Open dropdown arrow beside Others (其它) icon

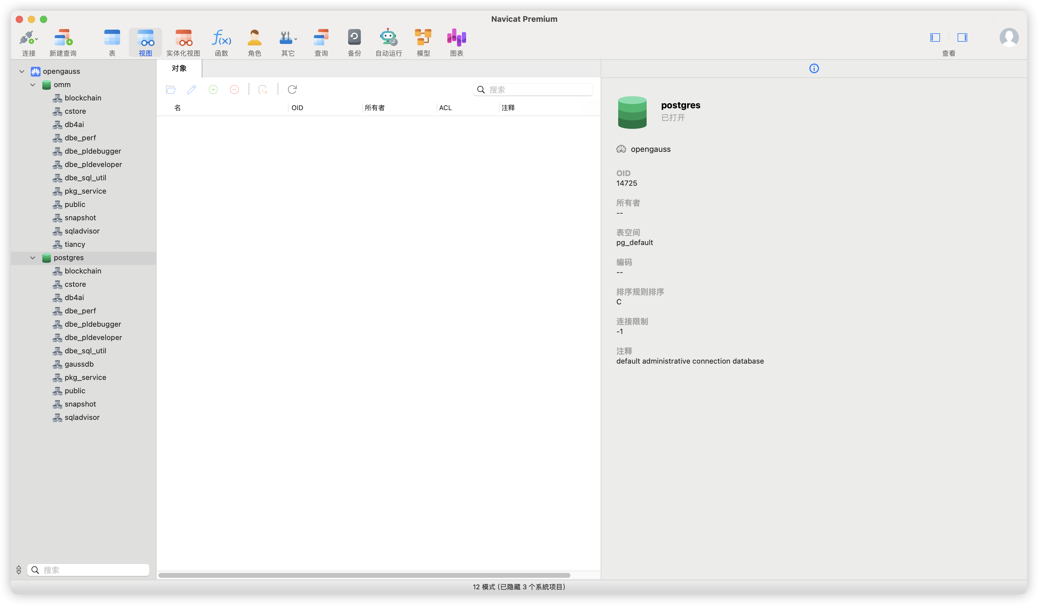296,39
